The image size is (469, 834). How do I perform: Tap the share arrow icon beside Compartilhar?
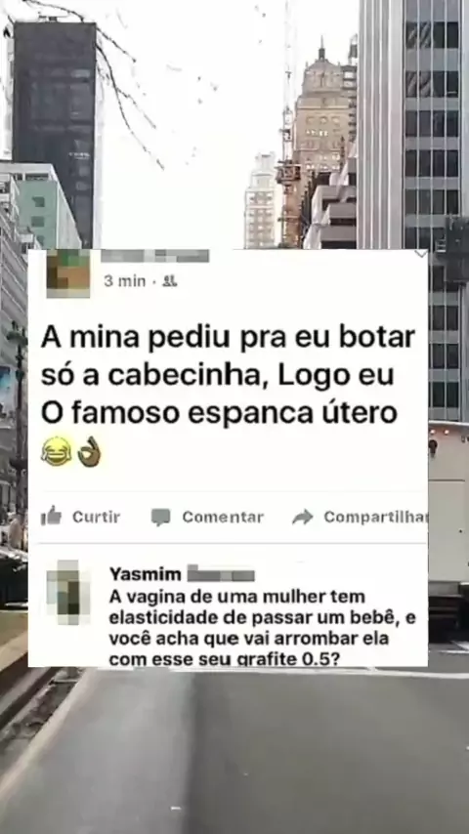(x=302, y=517)
